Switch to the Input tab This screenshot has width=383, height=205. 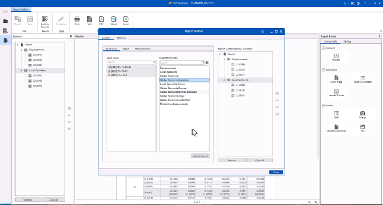[126, 49]
